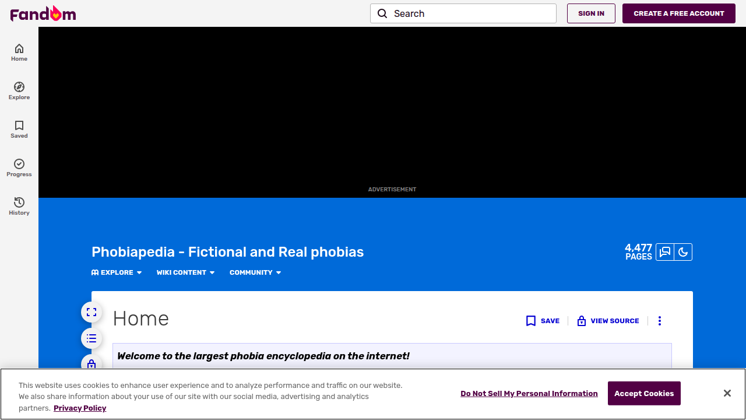746x420 pixels.
Task: Click the search magnifier icon
Action: point(382,13)
